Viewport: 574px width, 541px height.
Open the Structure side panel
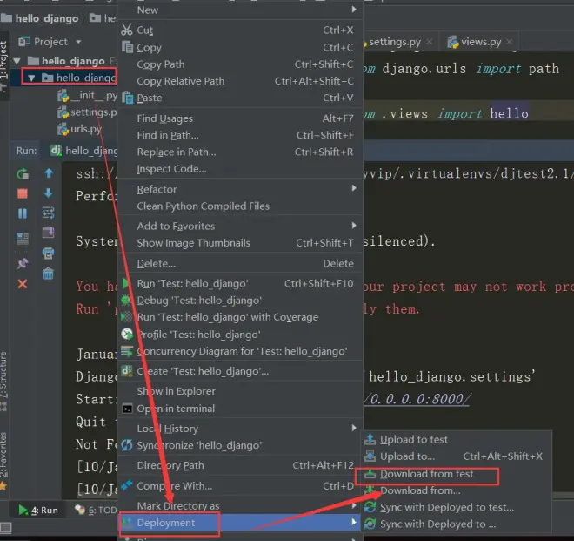click(3, 380)
